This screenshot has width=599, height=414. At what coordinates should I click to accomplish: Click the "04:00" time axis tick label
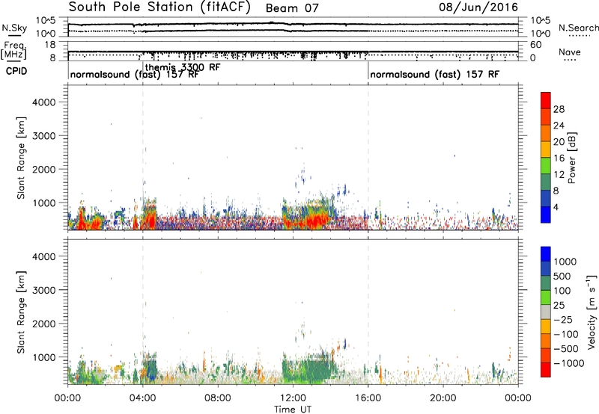(143, 398)
